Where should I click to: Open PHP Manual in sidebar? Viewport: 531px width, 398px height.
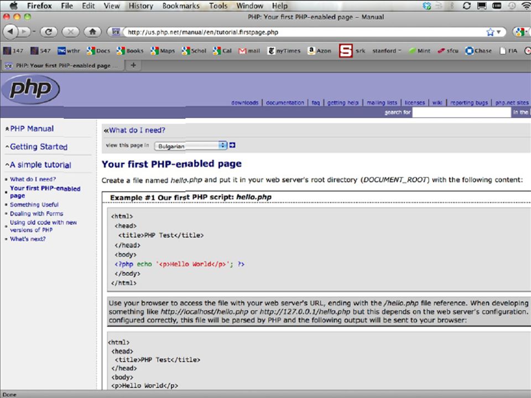tap(32, 129)
